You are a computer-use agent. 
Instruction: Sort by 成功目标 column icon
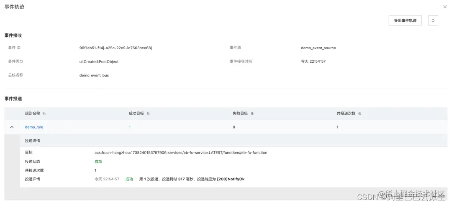(148, 114)
